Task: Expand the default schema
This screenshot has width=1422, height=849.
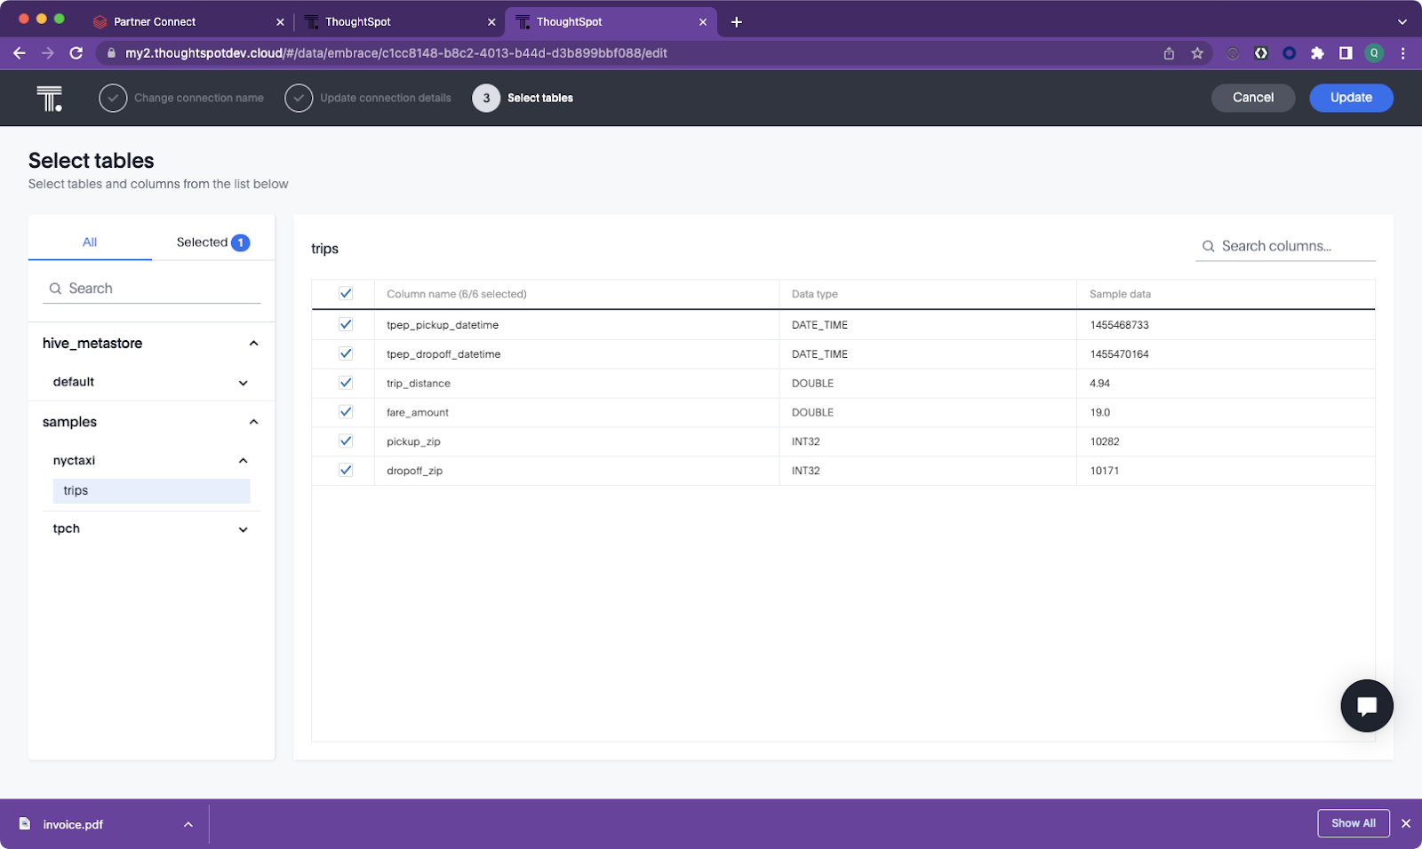Action: (243, 383)
